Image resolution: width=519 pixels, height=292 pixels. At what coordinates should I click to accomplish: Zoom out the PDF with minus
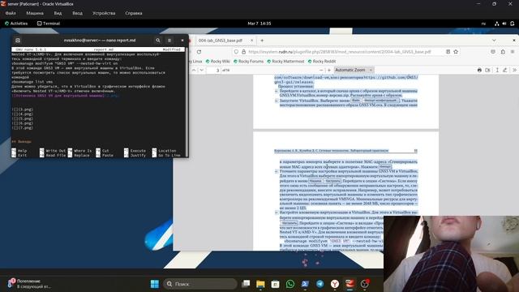pyautogui.click(x=321, y=70)
